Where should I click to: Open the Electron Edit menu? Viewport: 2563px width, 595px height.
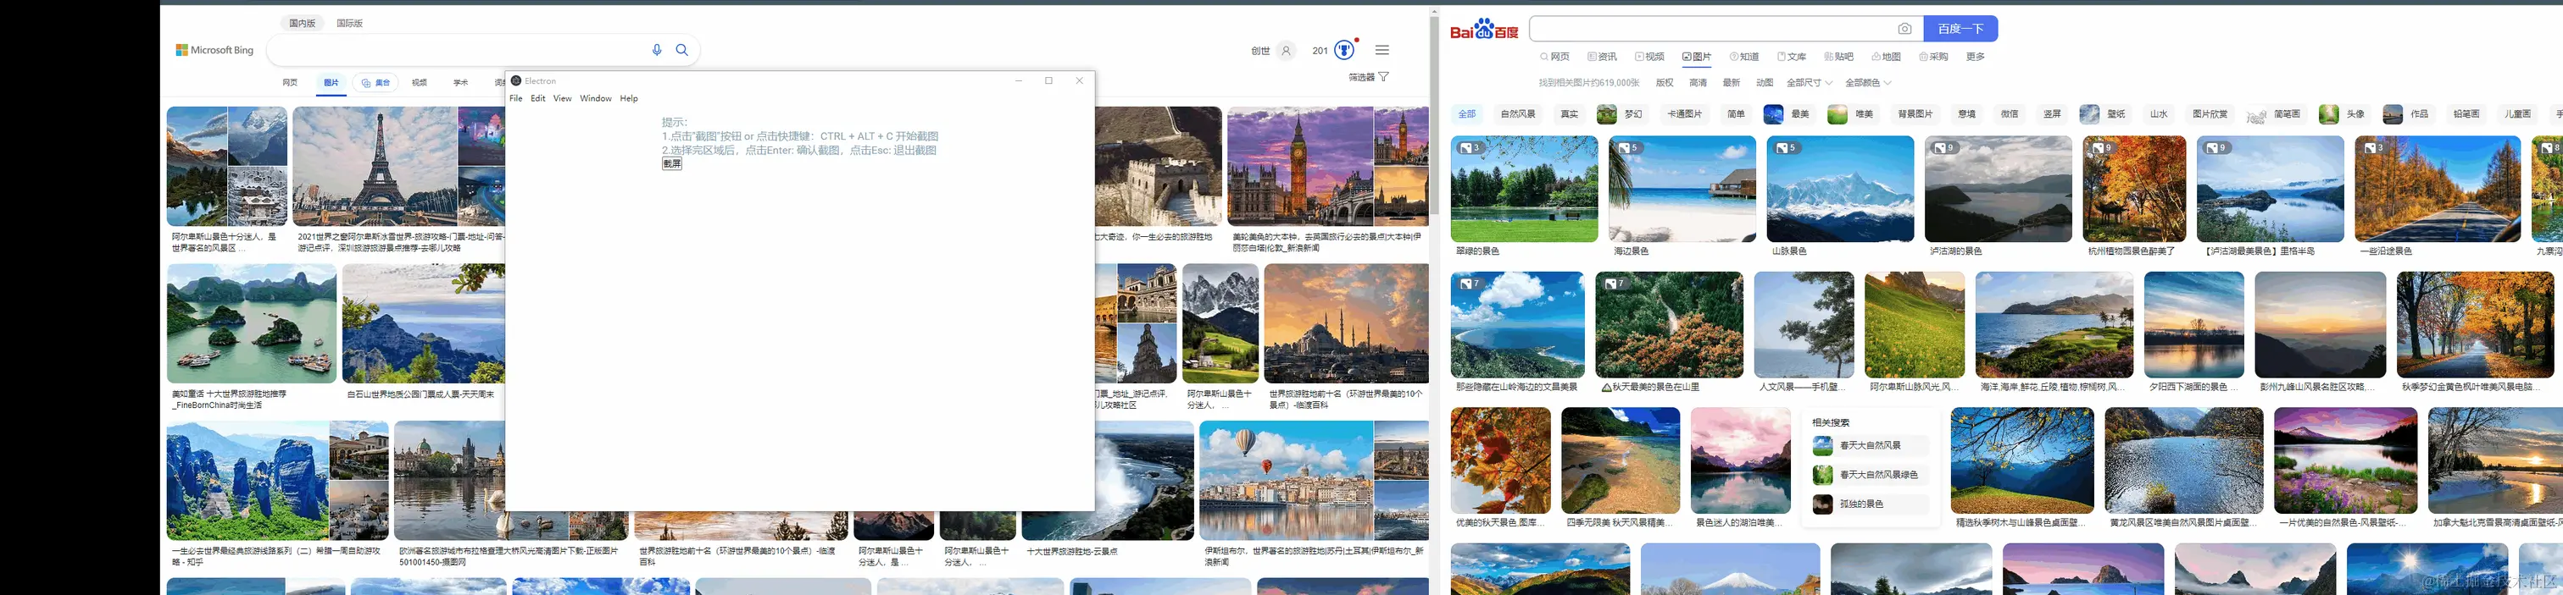(538, 98)
